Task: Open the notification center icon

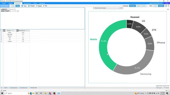Action: (x=167, y=93)
